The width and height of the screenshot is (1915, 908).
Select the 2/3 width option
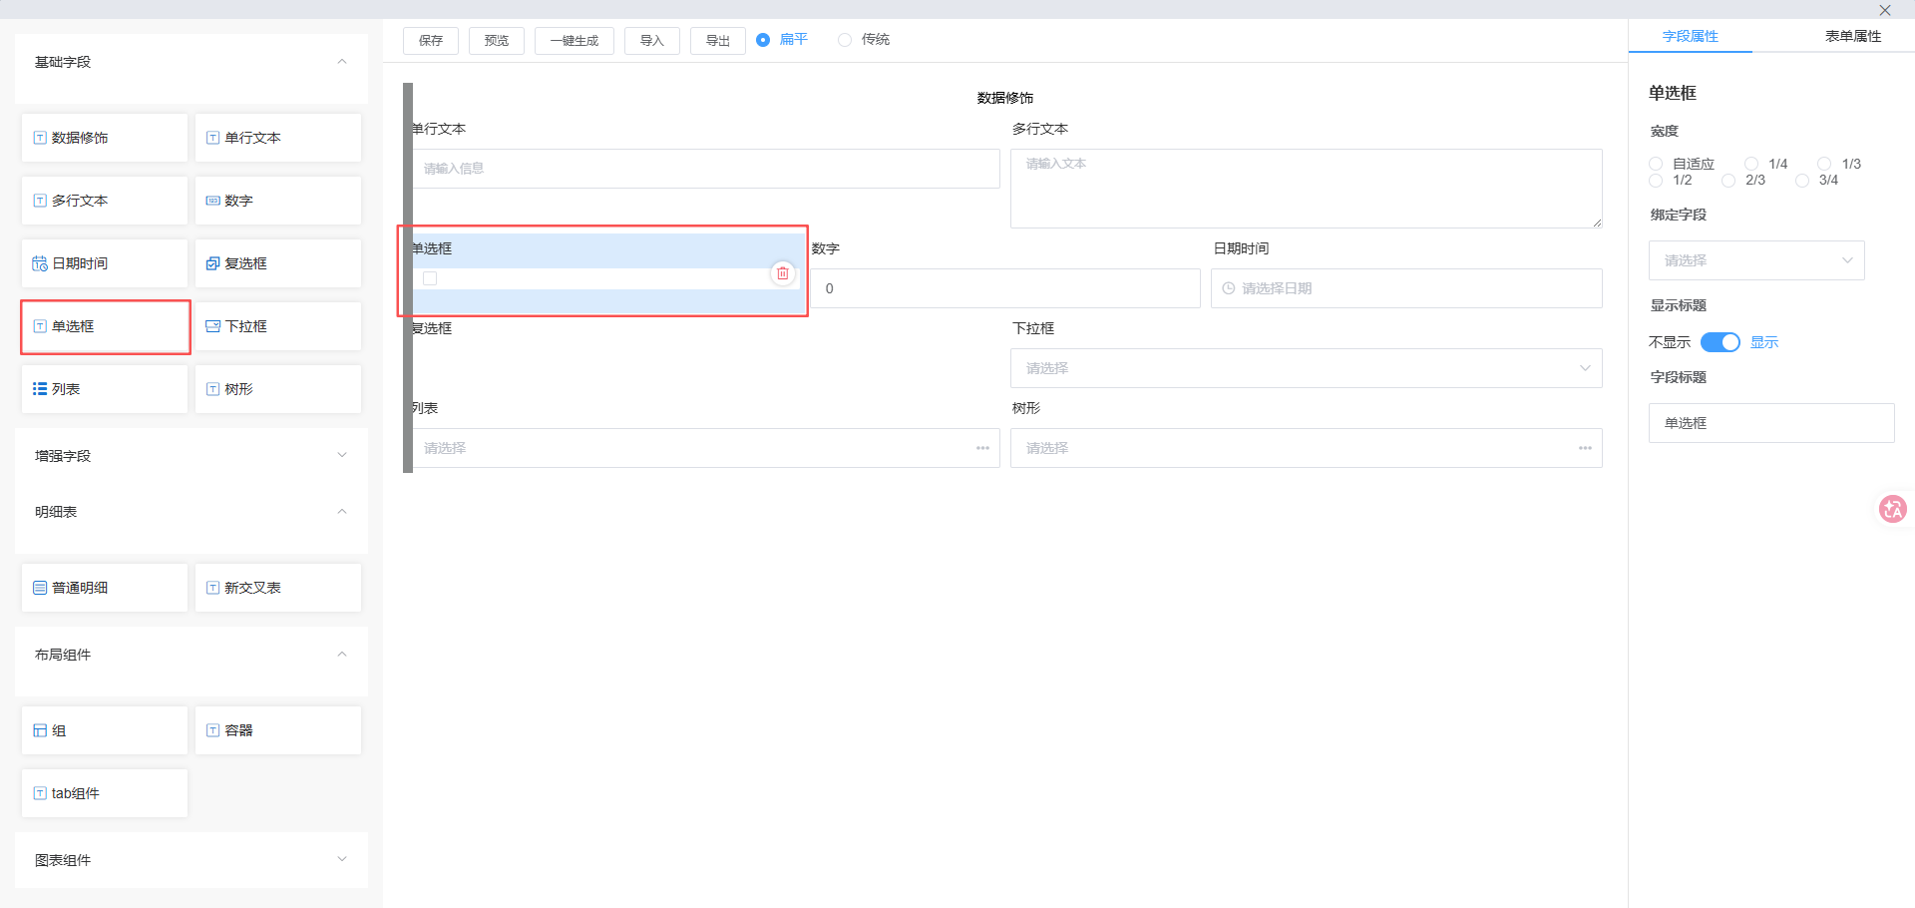click(x=1728, y=181)
